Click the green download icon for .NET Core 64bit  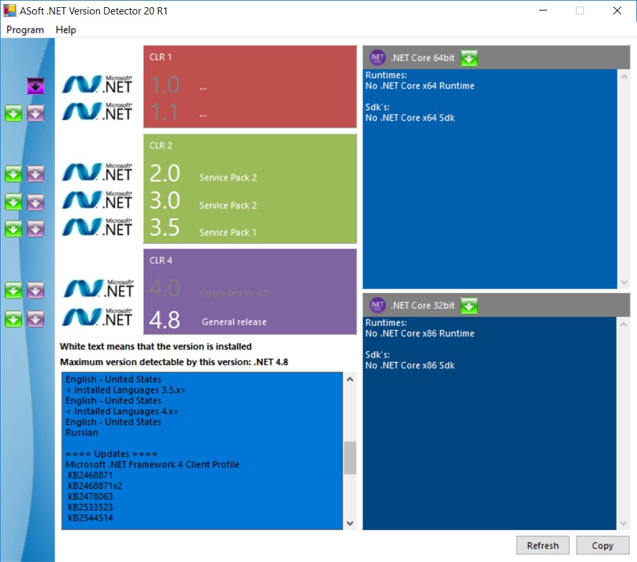[x=469, y=58]
